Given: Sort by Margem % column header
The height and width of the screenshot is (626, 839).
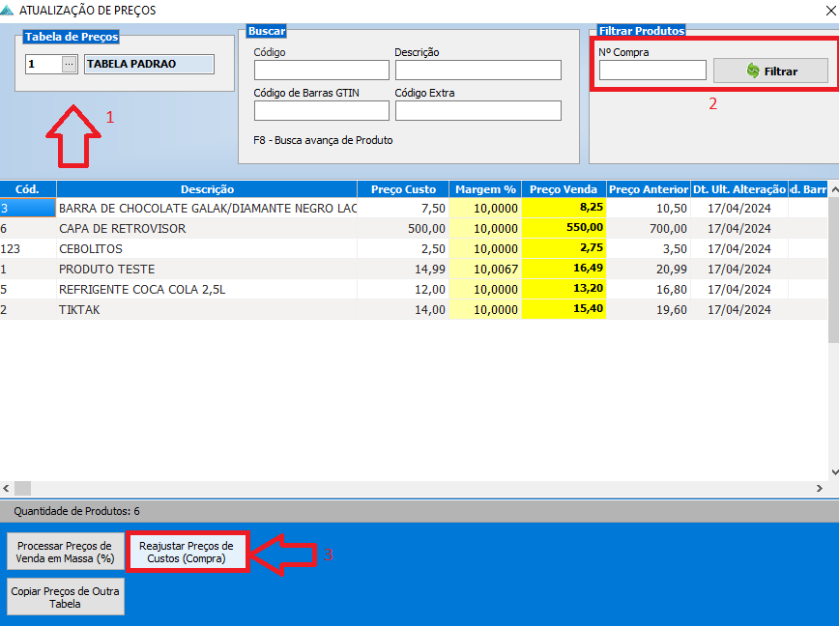Looking at the screenshot, I should pos(485,189).
